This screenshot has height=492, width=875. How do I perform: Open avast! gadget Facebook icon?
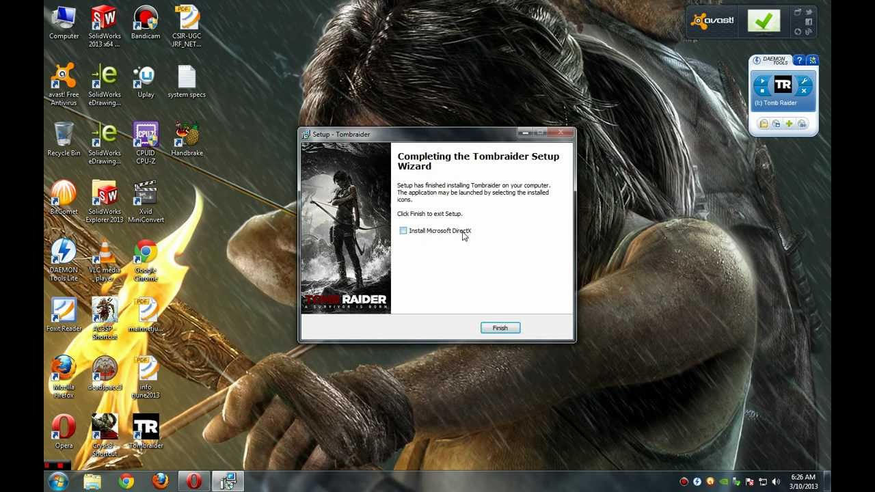point(809,22)
